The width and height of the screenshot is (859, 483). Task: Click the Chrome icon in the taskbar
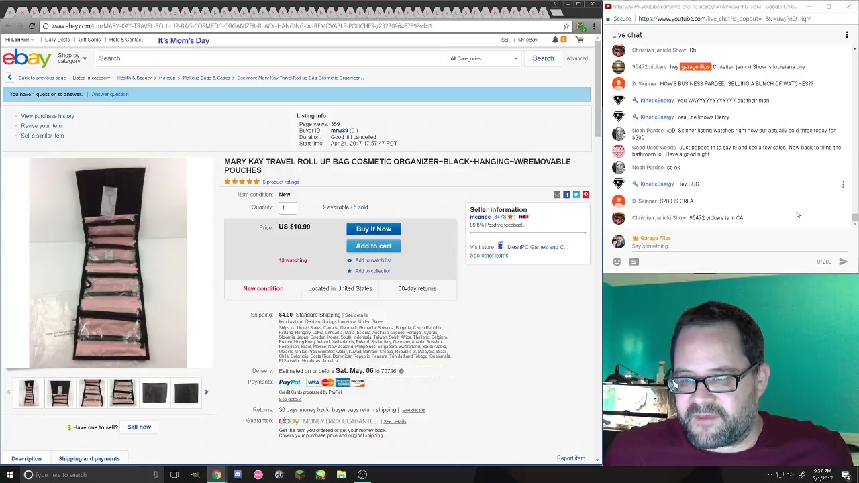point(216,475)
